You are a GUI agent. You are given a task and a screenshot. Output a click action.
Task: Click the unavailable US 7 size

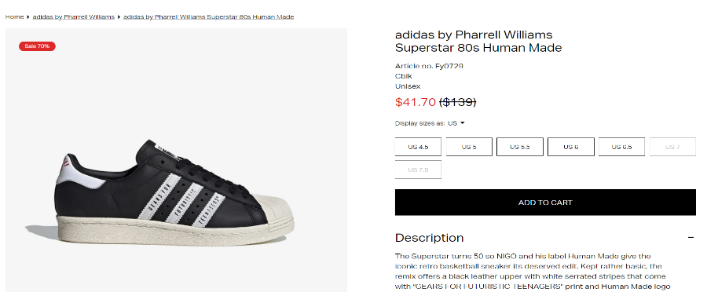point(672,147)
